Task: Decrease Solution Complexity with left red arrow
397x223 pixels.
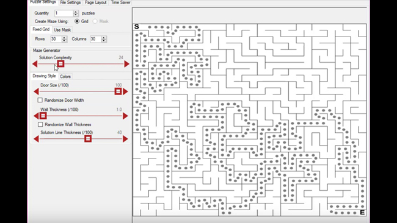Action: click(x=35, y=64)
